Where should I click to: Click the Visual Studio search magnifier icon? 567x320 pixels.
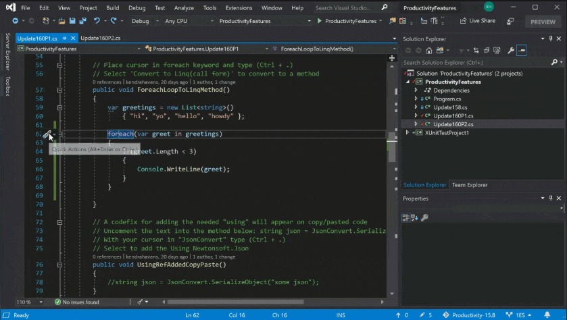pos(385,7)
